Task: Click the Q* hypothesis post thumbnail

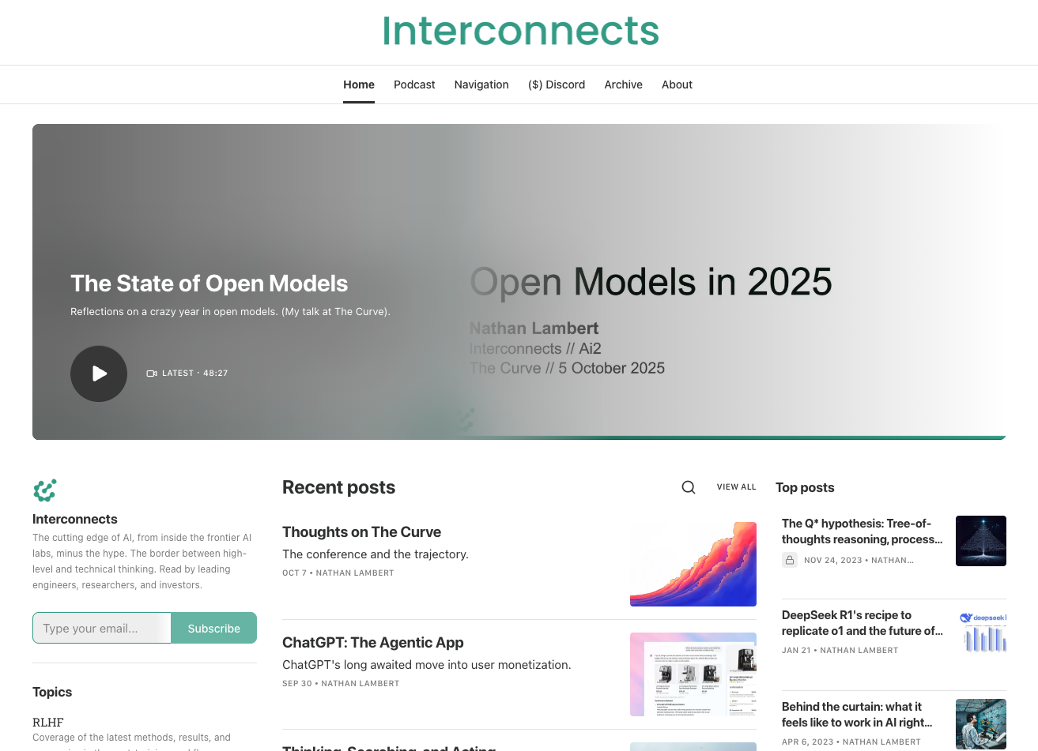Action: [x=981, y=541]
